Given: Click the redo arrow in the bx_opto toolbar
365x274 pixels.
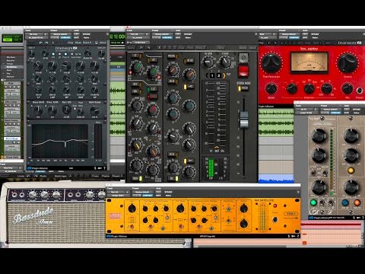Looking at the screenshot, I should tap(275, 43).
